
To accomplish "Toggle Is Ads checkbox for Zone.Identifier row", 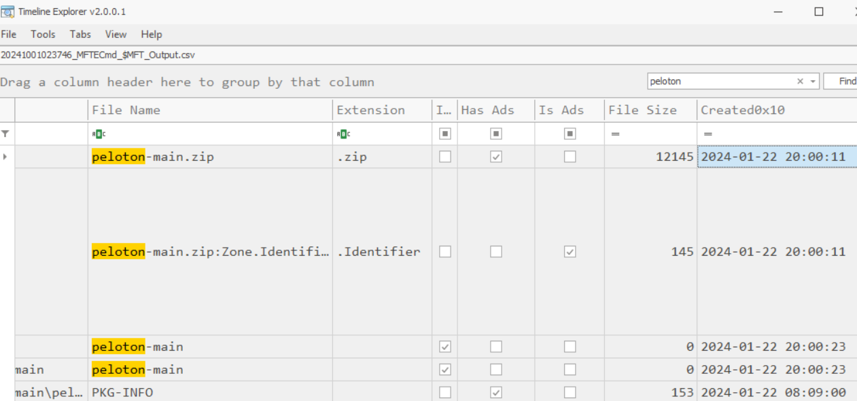I will pyautogui.click(x=570, y=252).
